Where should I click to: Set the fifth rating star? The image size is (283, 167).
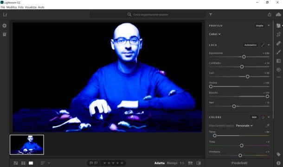(x=122, y=163)
